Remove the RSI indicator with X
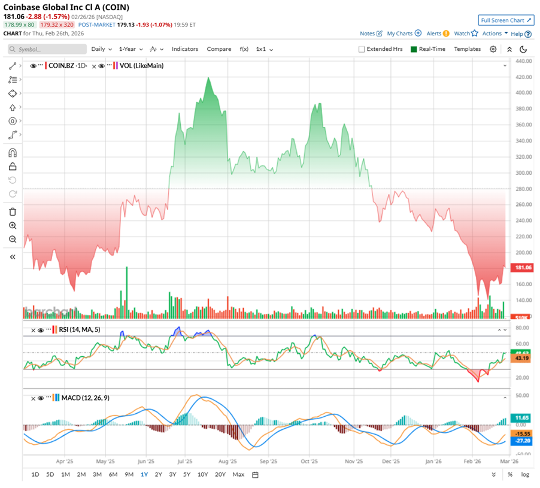This screenshot has height=488, width=540. pos(33,331)
